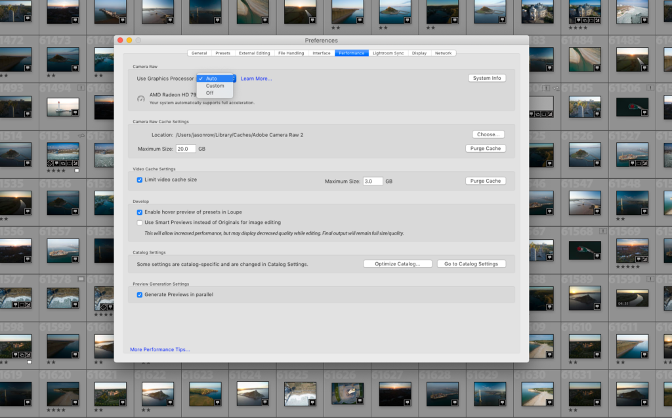Purge the video cache
Viewport: 672px width, 418px height.
coord(486,181)
